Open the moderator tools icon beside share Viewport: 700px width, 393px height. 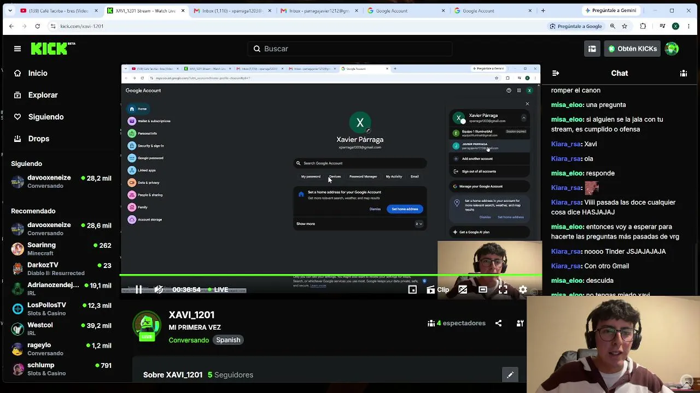tap(520, 323)
